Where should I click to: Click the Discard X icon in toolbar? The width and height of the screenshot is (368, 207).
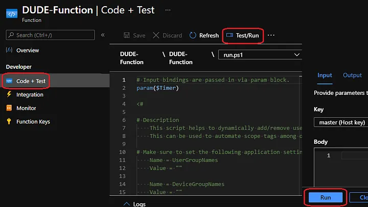pyautogui.click(x=156, y=36)
